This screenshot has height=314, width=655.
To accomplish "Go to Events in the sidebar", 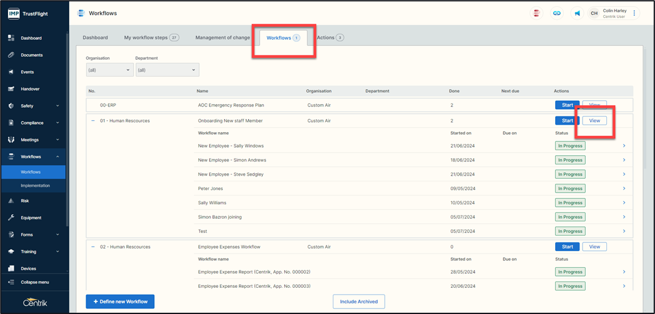I will click(x=27, y=72).
